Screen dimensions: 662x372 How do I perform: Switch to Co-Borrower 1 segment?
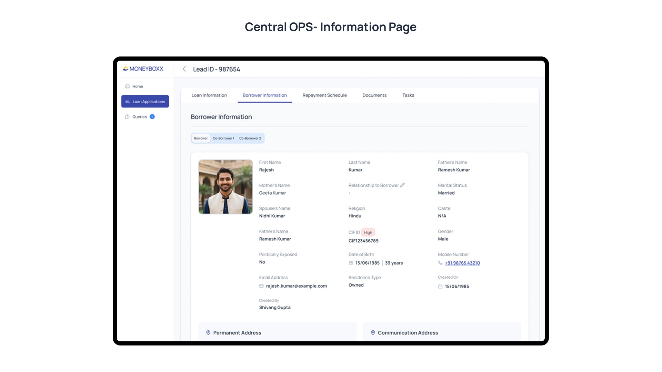223,138
